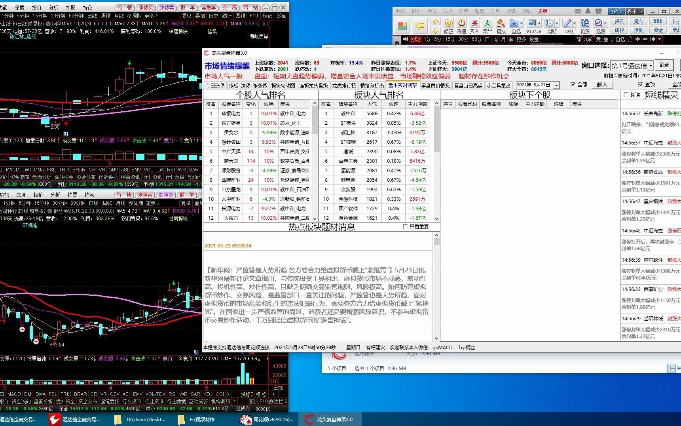681x426 pixels.
Task: Click the 个股人气排名 list scrollbar thumb
Action: click(315, 121)
